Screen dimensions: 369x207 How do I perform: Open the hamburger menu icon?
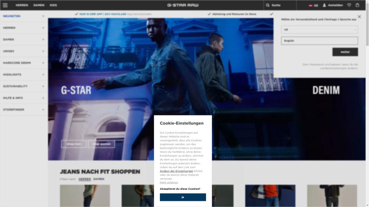(x=5, y=5)
